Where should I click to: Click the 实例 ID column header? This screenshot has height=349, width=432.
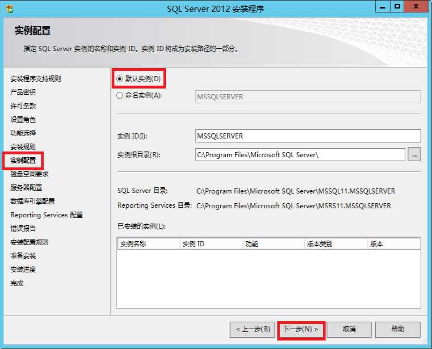click(211, 244)
